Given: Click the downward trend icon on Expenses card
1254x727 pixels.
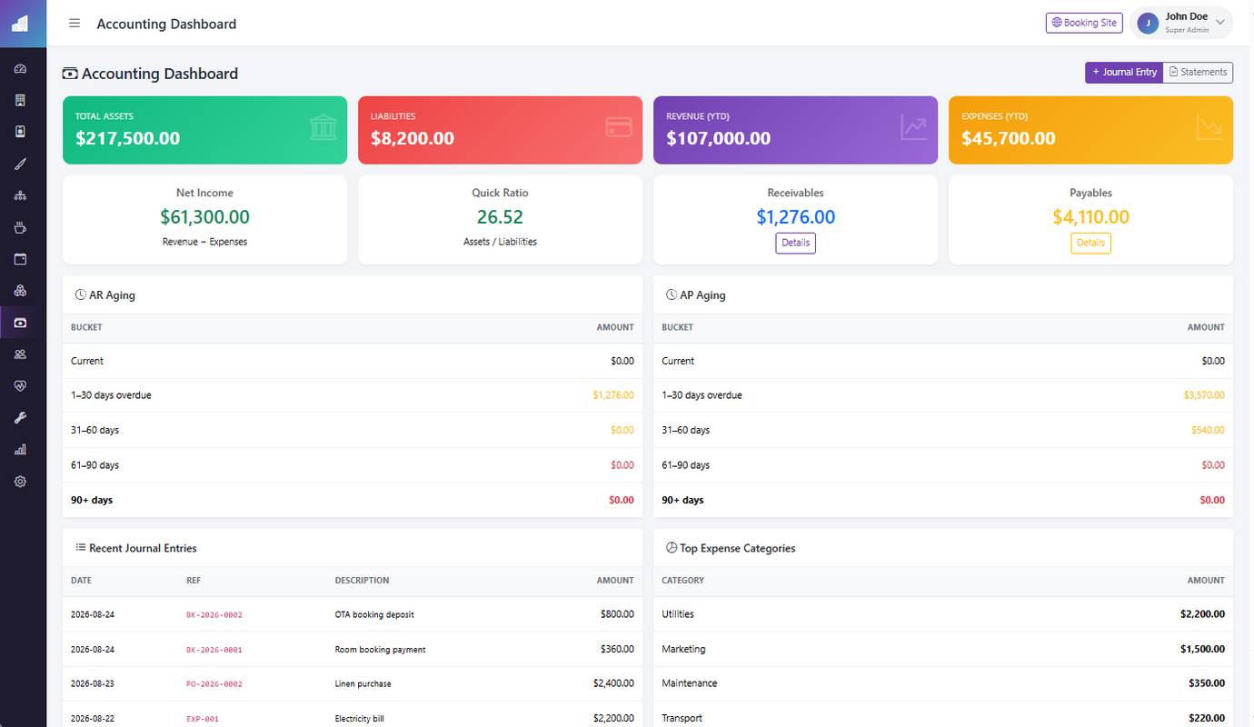Looking at the screenshot, I should (x=1209, y=127).
